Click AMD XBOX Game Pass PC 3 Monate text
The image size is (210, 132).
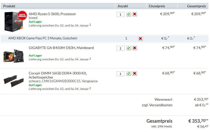(x=43, y=38)
